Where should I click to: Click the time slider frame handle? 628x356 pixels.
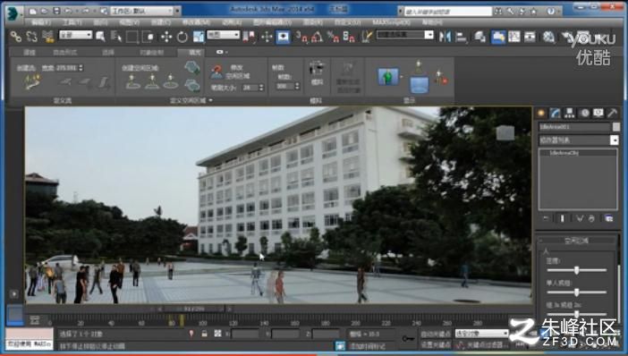[194, 309]
